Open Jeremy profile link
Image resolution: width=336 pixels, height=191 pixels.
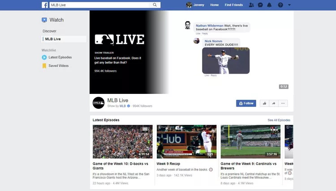coord(198,5)
